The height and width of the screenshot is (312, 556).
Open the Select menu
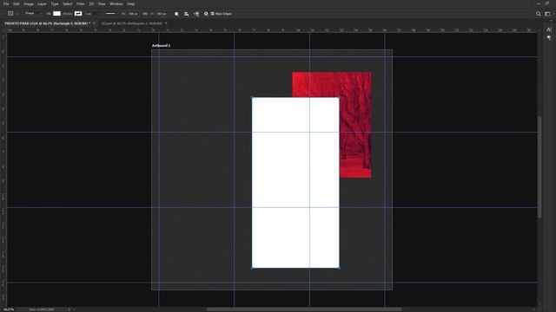(x=68, y=3)
